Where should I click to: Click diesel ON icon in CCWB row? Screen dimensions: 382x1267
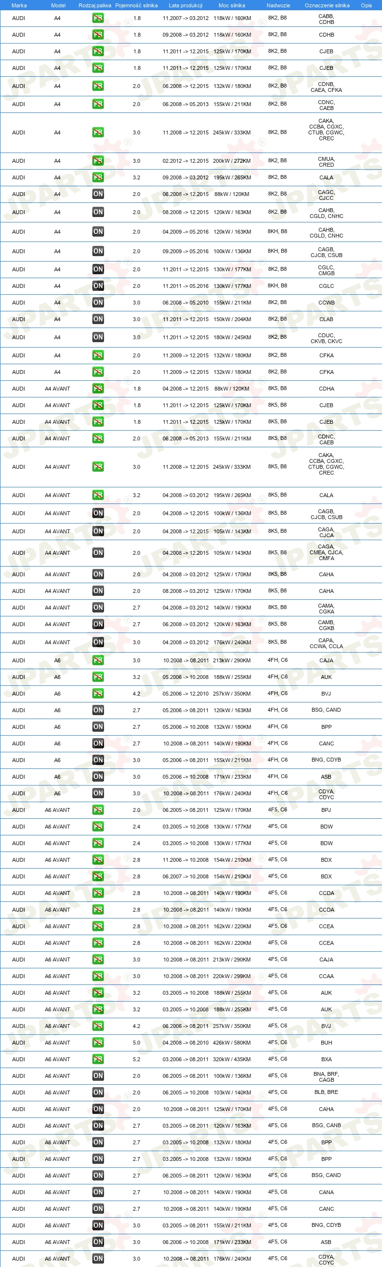98,303
